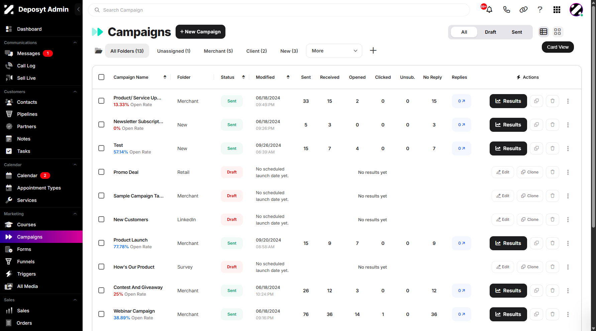Click the phone icon in header
This screenshot has height=331, width=596.
(506, 10)
